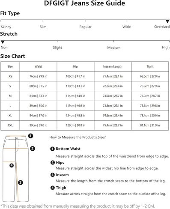Click the pants measurement diagram

click(16, 169)
